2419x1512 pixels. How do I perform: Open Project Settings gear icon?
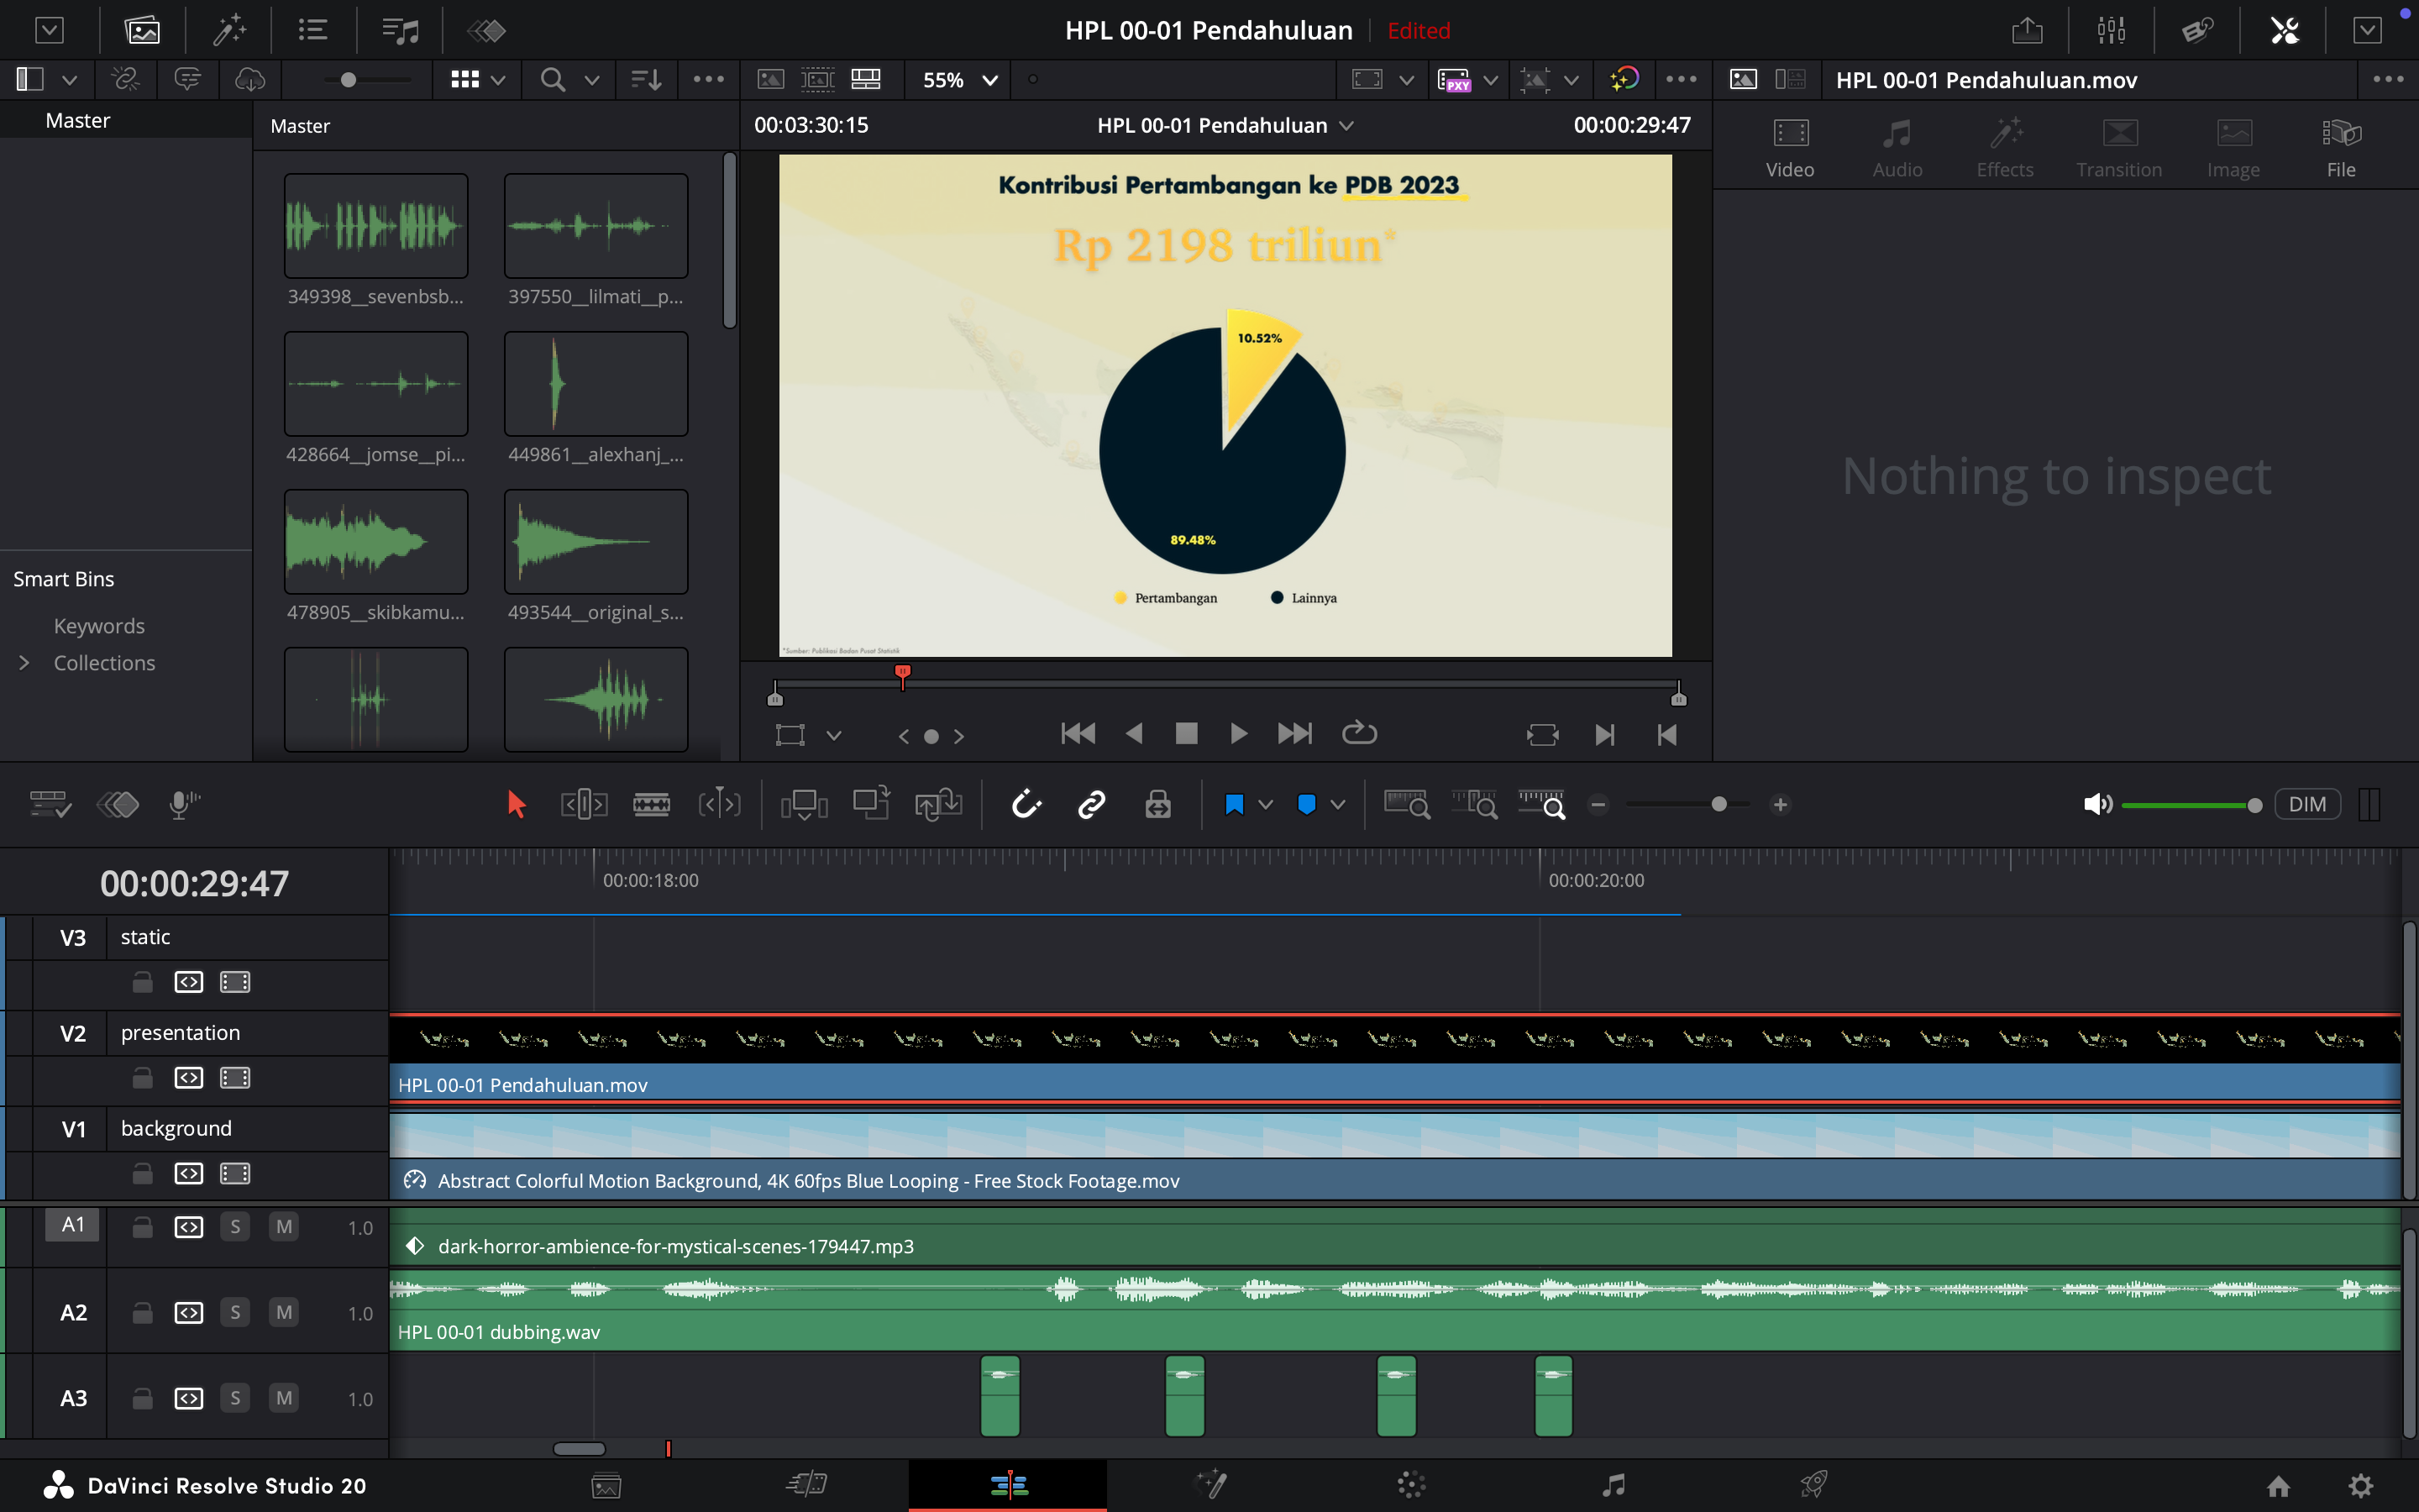tap(2361, 1486)
